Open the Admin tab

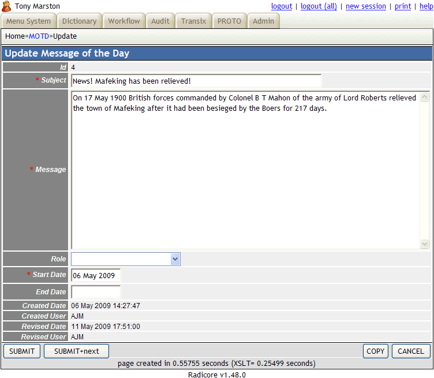(264, 21)
